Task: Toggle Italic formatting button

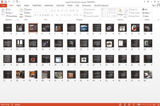Action: [x=38, y=15]
